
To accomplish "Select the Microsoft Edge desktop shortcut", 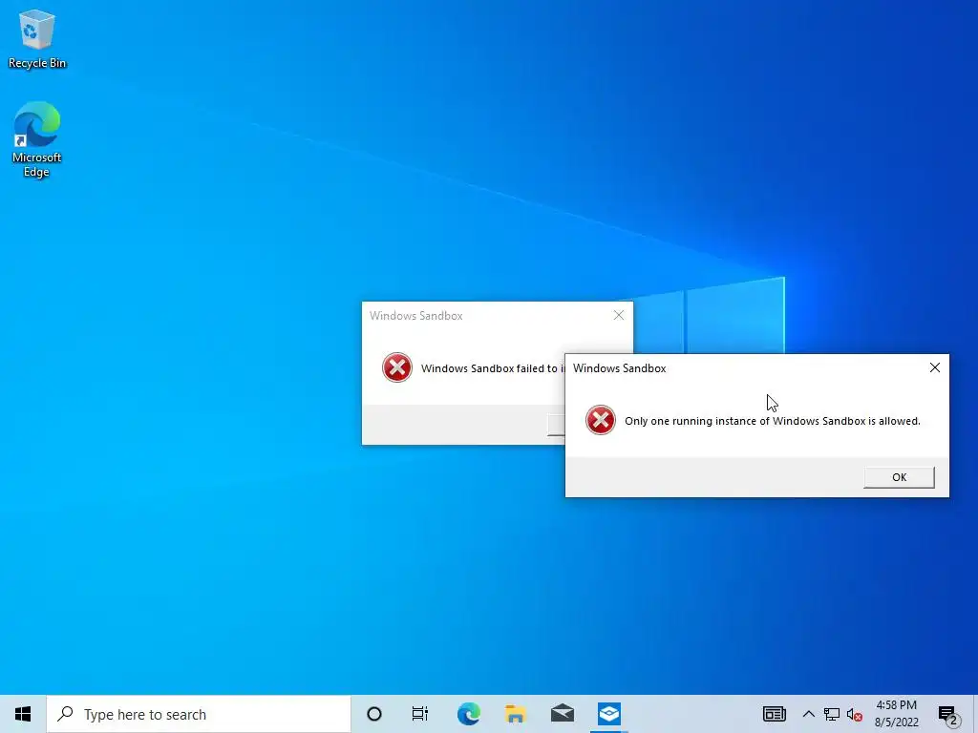I will tap(37, 139).
